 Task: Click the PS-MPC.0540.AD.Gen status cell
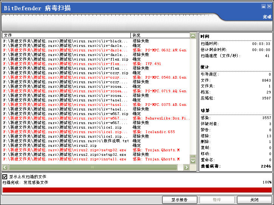pos(159,78)
